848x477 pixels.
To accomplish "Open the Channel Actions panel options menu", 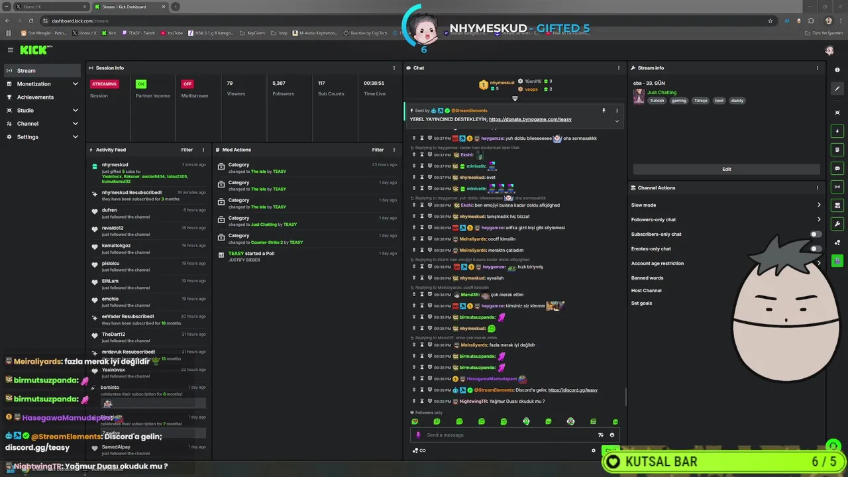I will (x=818, y=187).
